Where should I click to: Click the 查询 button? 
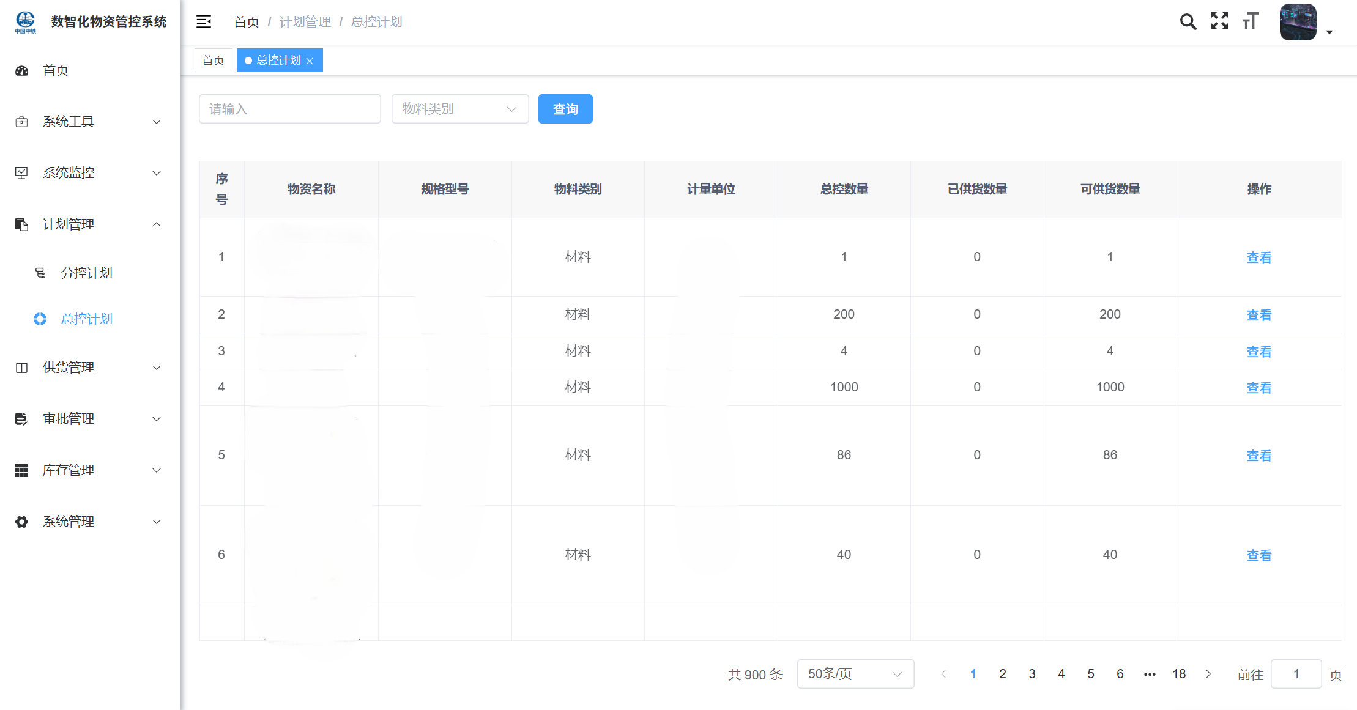click(565, 109)
